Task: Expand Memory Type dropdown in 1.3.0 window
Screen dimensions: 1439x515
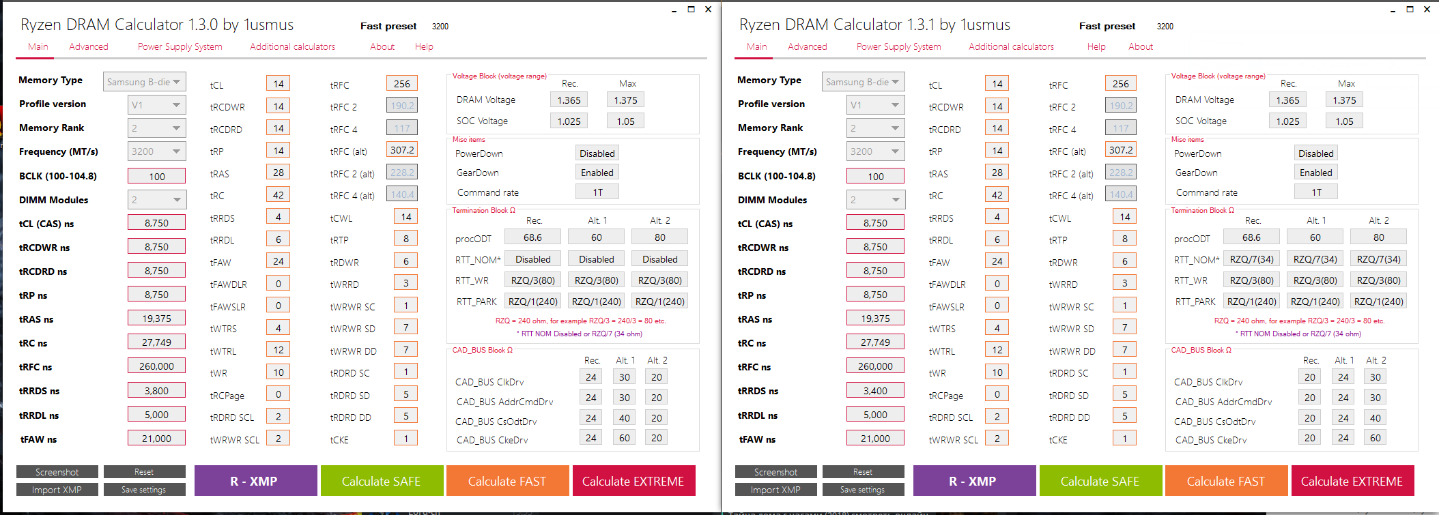Action: (144, 82)
